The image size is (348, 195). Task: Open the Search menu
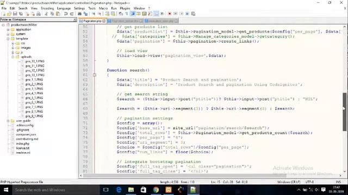point(23,8)
